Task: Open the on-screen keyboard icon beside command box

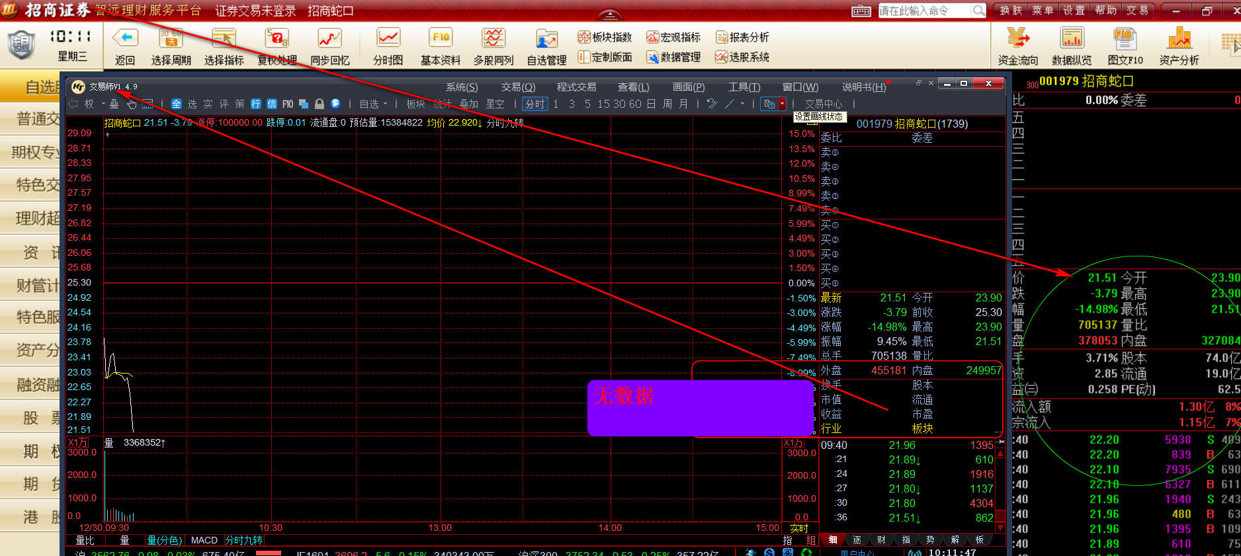Action: tap(861, 11)
